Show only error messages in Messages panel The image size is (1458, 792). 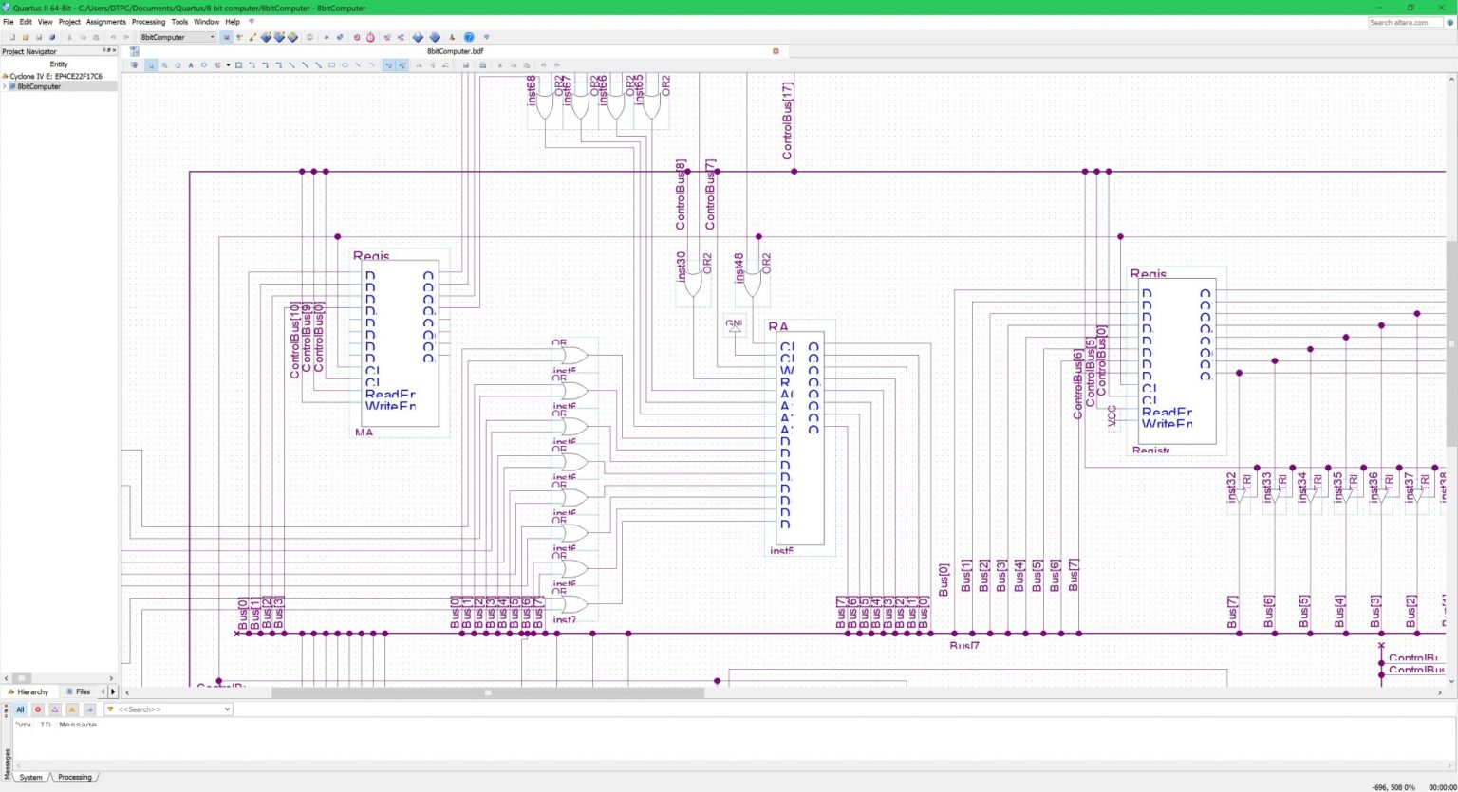click(x=38, y=709)
